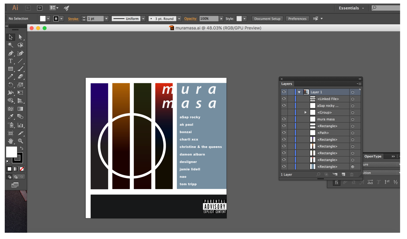Collapse Layer 1 contents
This screenshot has width=407, height=239.
click(x=299, y=92)
